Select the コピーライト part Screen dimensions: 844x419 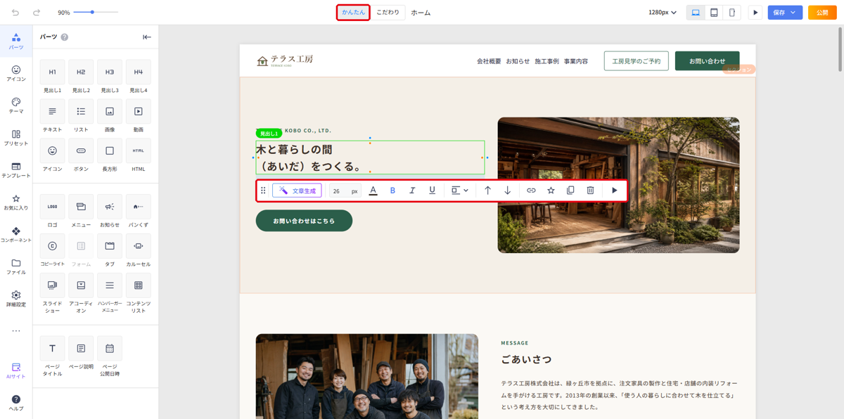click(x=52, y=250)
